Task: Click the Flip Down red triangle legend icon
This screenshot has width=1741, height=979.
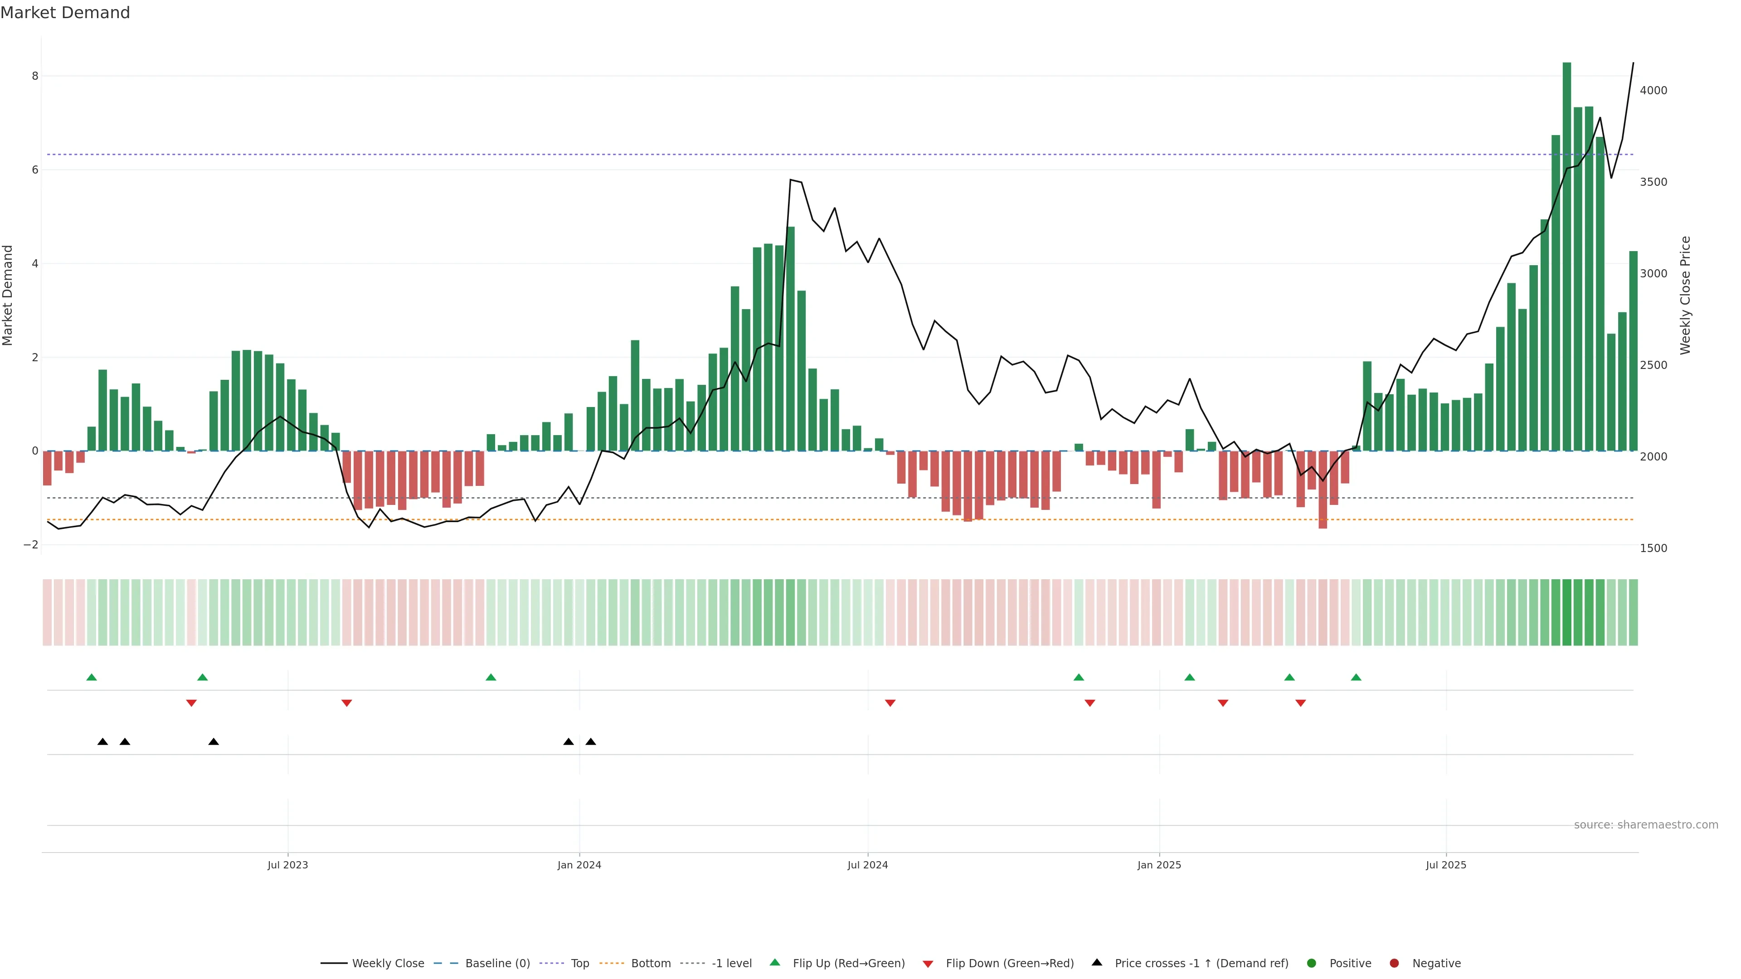Action: pyautogui.click(x=927, y=964)
